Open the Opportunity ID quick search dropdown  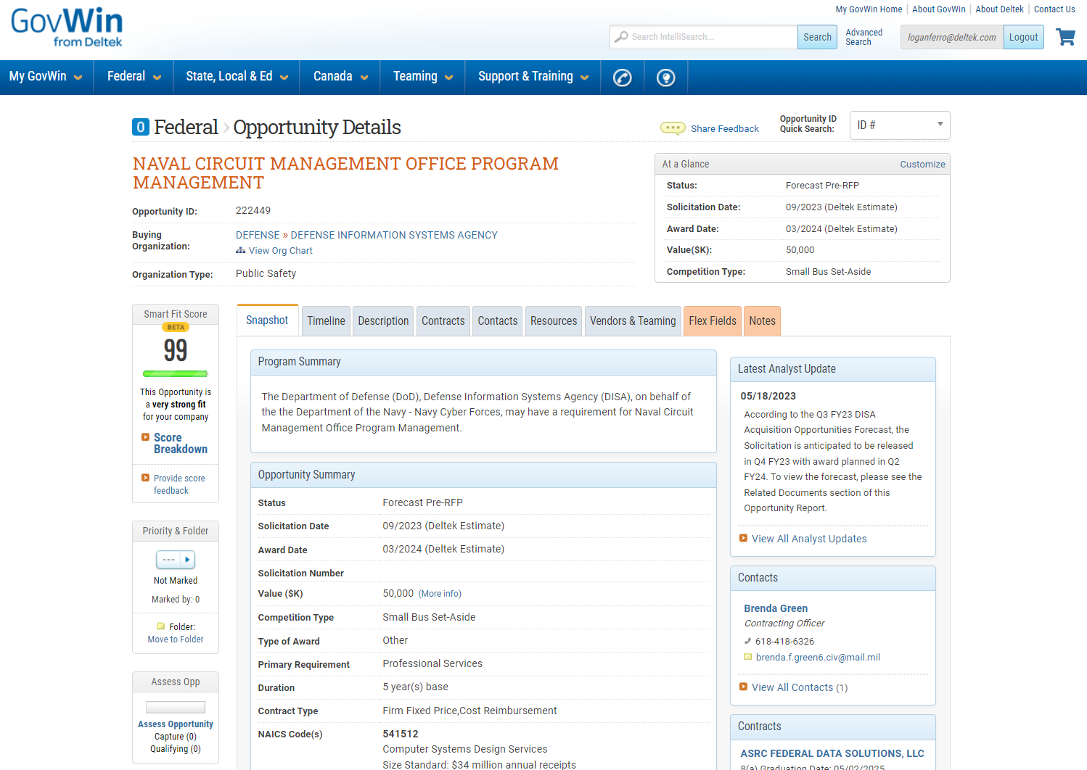(x=899, y=125)
